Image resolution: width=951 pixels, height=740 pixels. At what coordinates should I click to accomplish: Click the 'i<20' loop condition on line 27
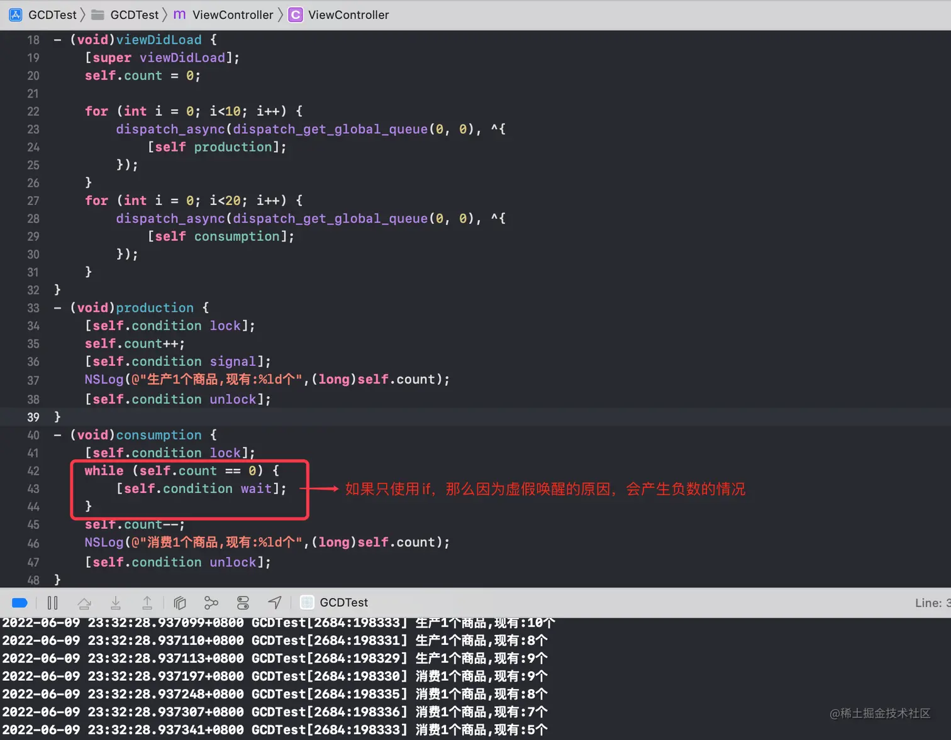[225, 201]
